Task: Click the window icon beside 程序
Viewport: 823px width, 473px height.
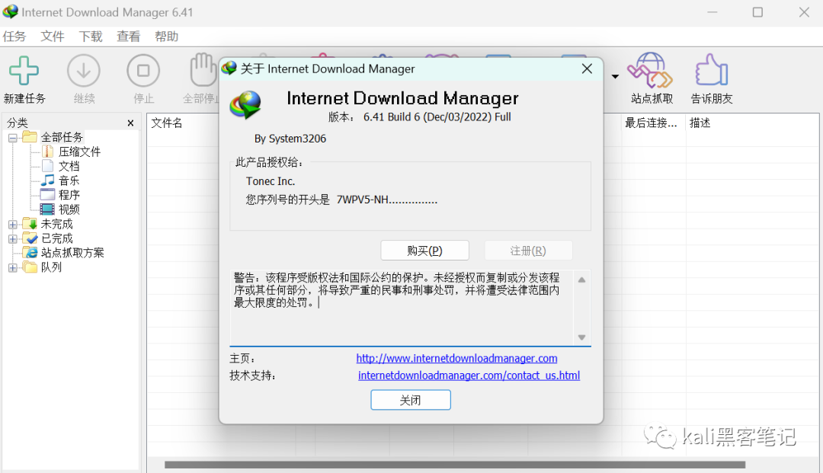Action: (47, 195)
